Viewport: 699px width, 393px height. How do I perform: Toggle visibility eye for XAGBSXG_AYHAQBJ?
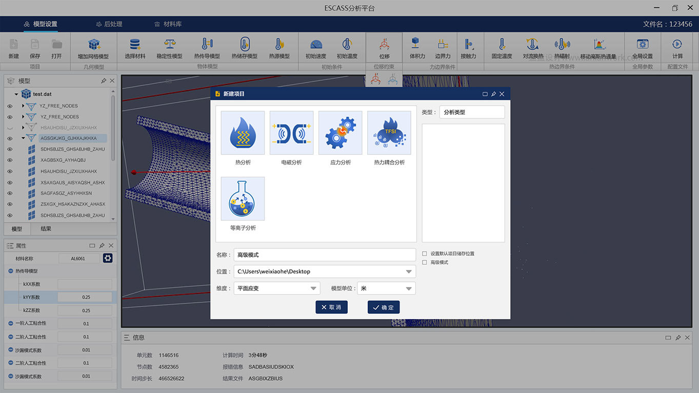10,160
